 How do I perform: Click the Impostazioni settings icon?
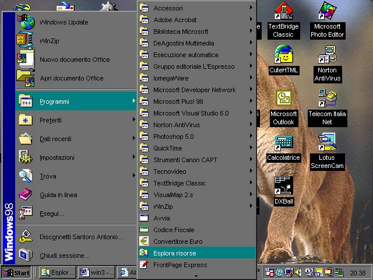click(25, 157)
